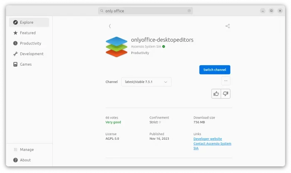
Task: Click the Strict confinement info icon
Action: tap(160, 122)
